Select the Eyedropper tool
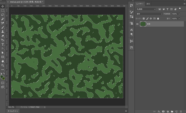The image size is (186, 113). point(2,23)
